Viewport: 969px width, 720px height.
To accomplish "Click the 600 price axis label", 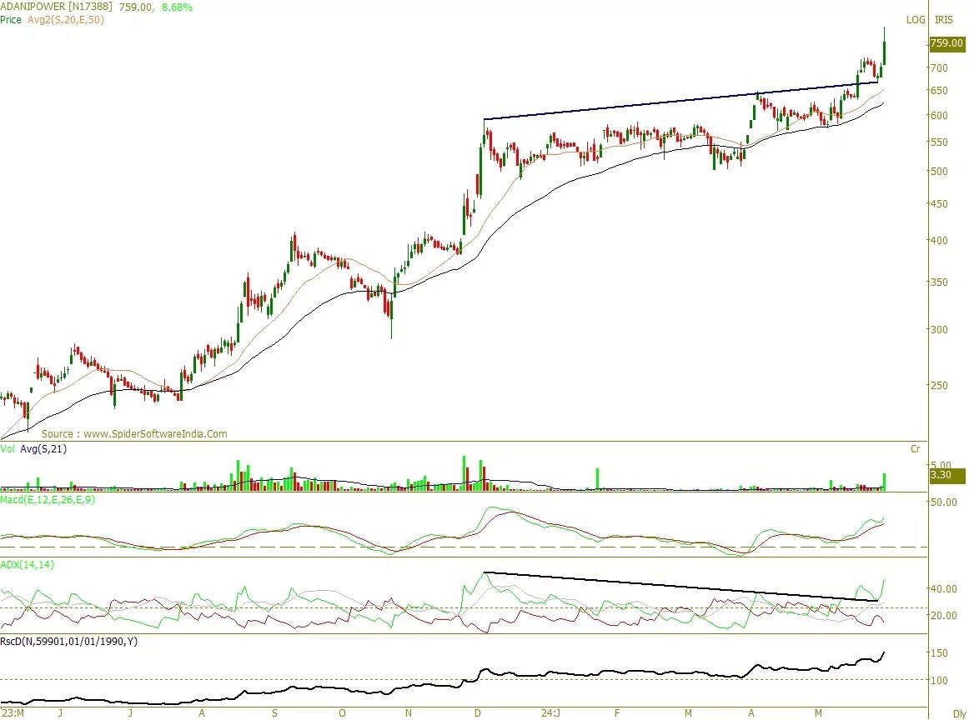I will [x=939, y=116].
